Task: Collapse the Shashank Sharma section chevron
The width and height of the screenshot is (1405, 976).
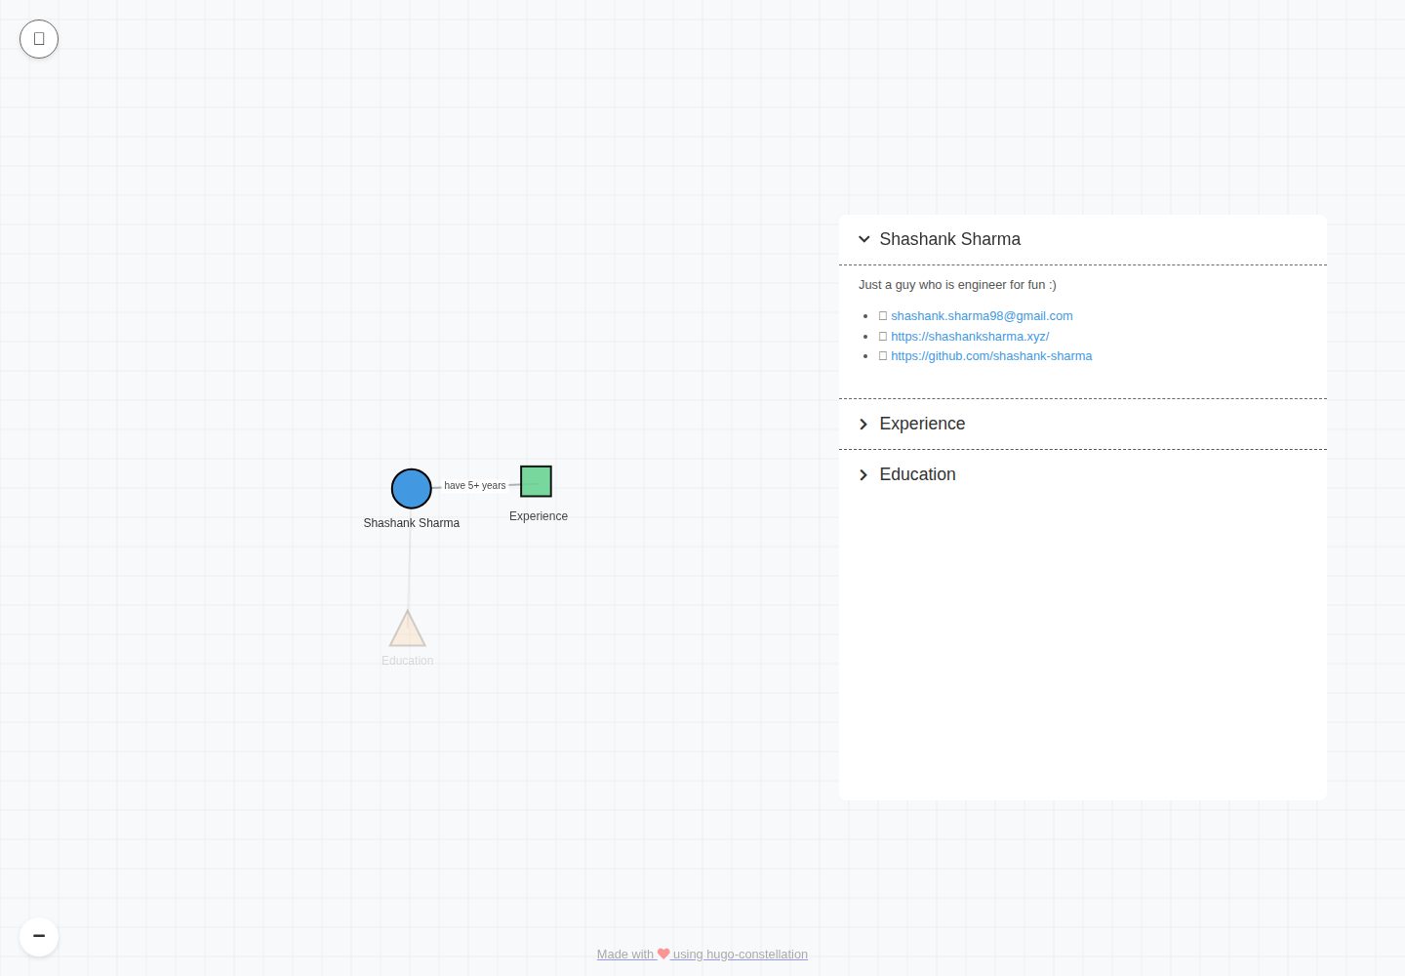Action: pyautogui.click(x=863, y=239)
